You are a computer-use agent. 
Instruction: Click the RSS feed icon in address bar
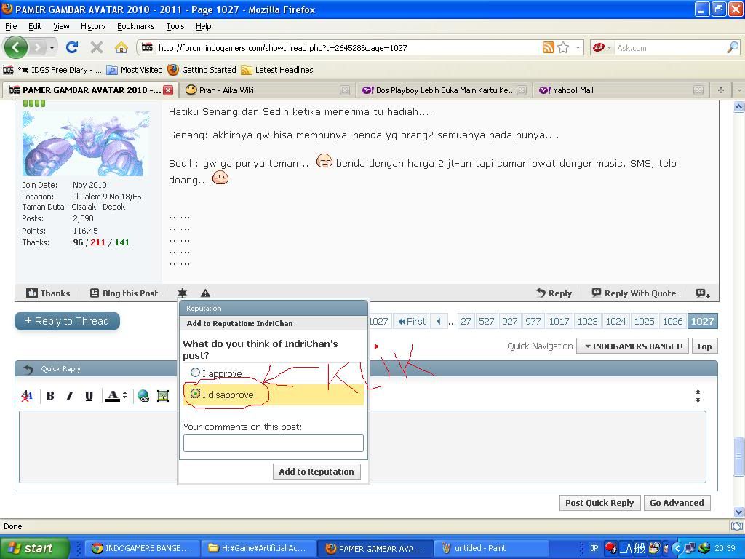click(x=548, y=47)
